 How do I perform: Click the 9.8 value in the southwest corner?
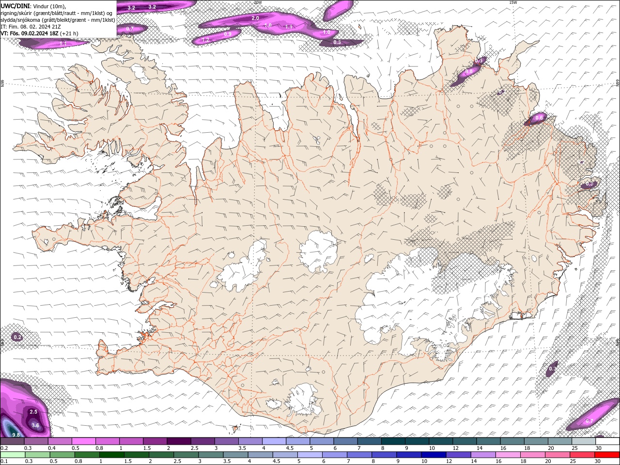coord(15,435)
